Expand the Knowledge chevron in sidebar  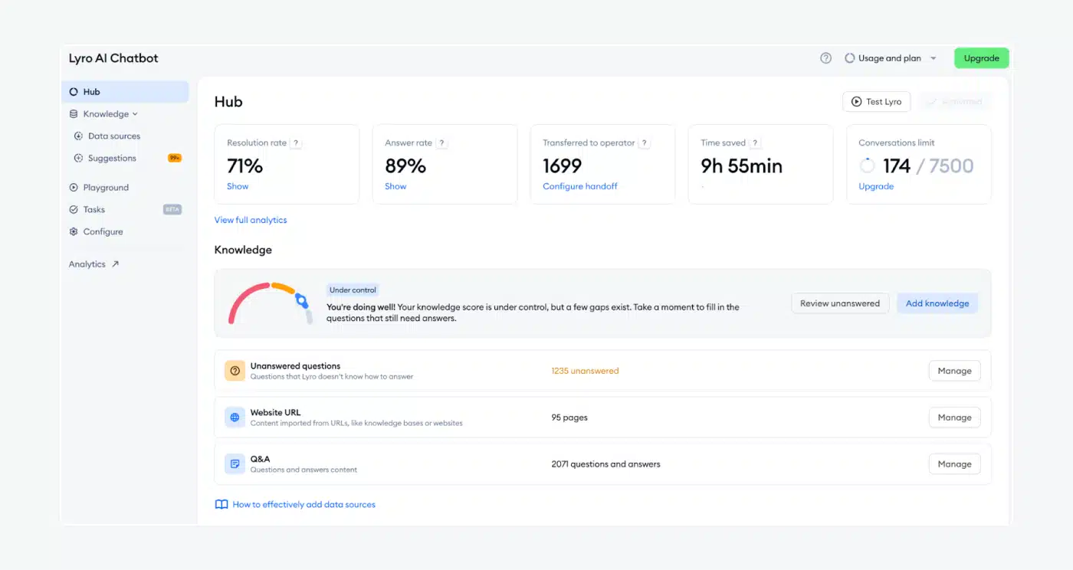(135, 114)
